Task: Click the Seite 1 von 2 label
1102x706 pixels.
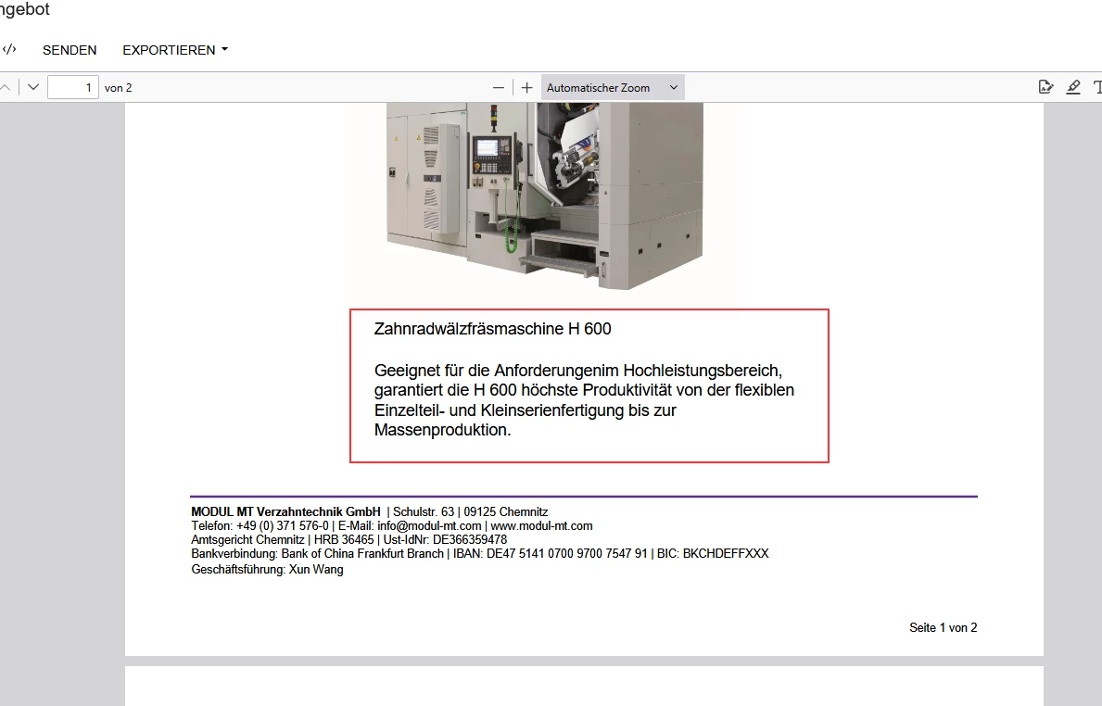Action: click(x=944, y=627)
